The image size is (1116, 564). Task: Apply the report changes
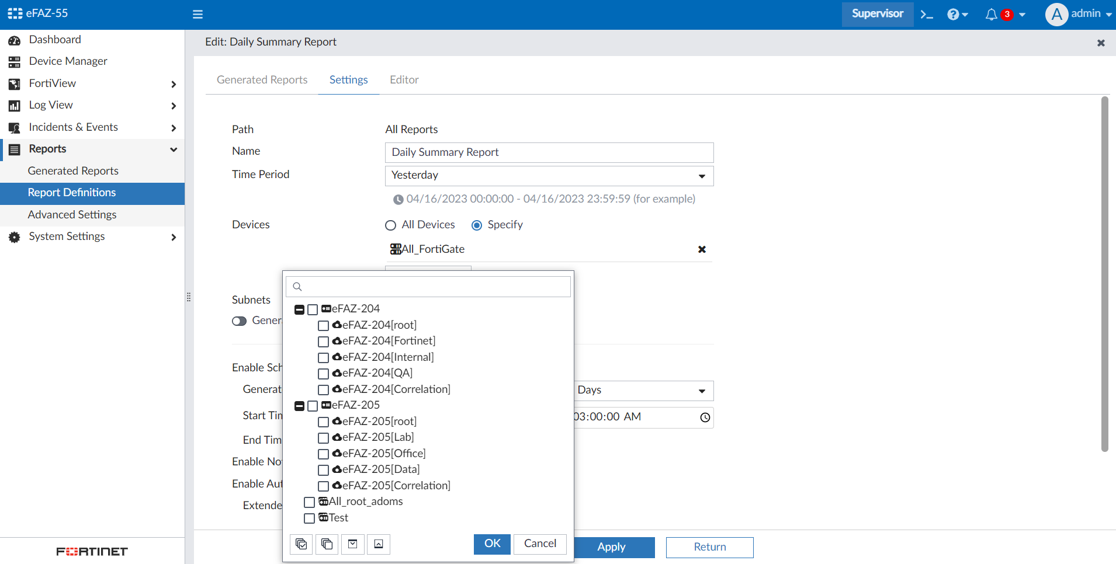(x=611, y=547)
